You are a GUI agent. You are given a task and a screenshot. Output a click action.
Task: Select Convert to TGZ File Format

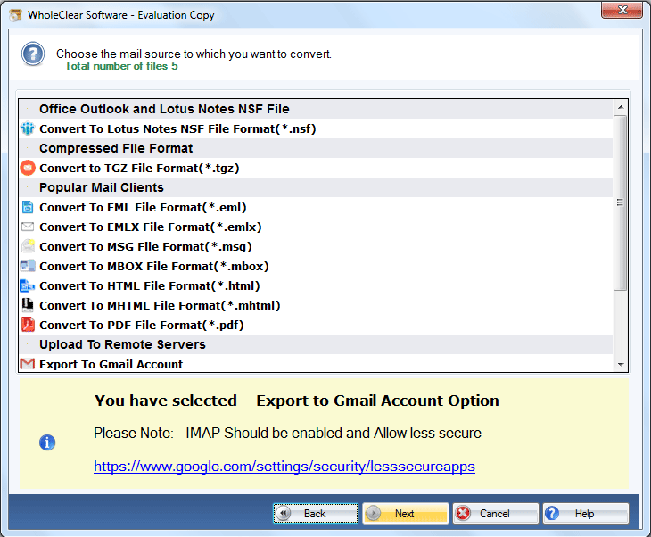tap(316, 168)
